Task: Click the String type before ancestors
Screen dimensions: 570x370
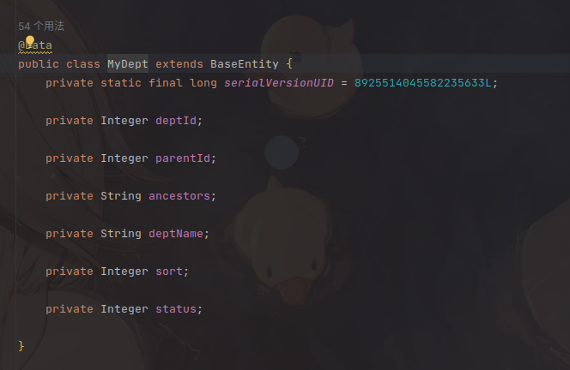Action: pyautogui.click(x=121, y=196)
